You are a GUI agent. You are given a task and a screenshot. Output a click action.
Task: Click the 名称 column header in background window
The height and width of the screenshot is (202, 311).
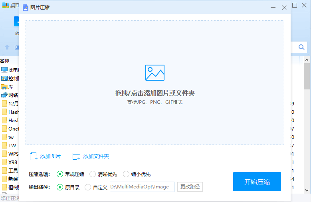coord(4,61)
